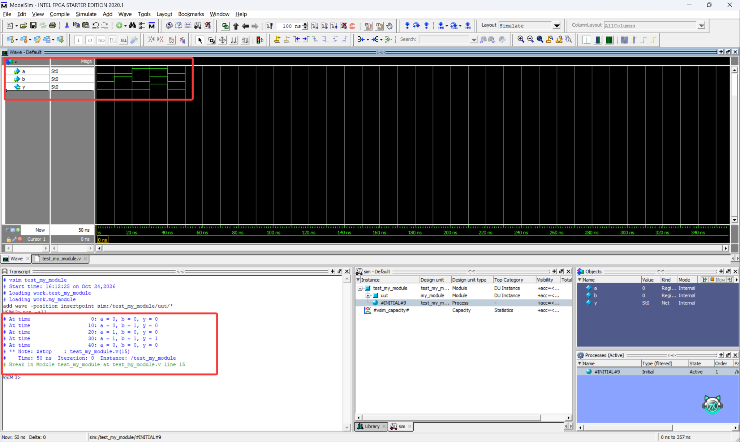Image resolution: width=740 pixels, height=442 pixels.
Task: Cut selection with the scissors icon
Action: point(67,25)
